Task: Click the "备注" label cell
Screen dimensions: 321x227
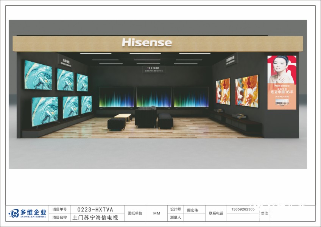Action: (265, 213)
